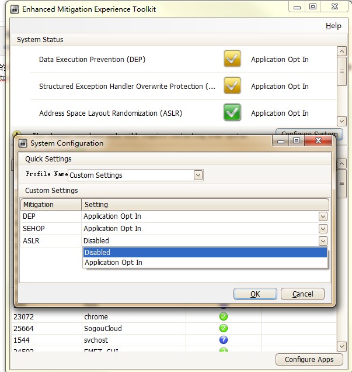Click the Address Space Layout Randomization label
This screenshot has width=352, height=372.
coord(110,113)
